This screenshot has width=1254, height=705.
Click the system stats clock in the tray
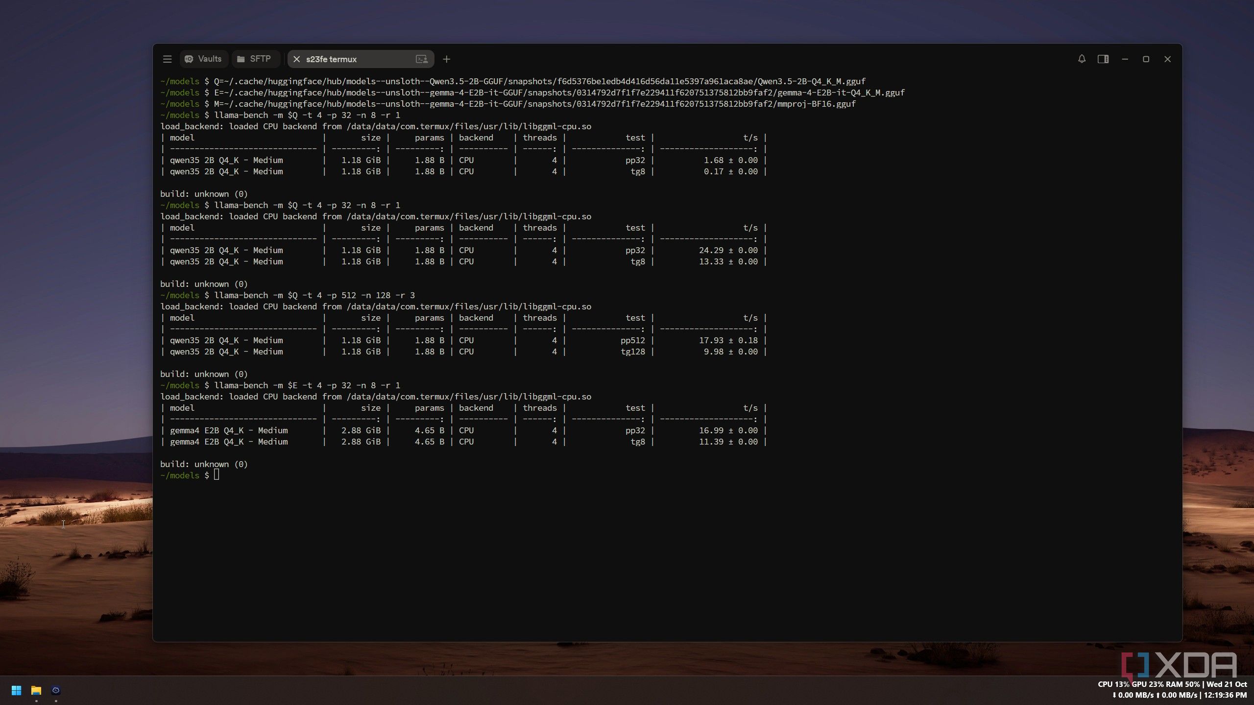point(1172,690)
